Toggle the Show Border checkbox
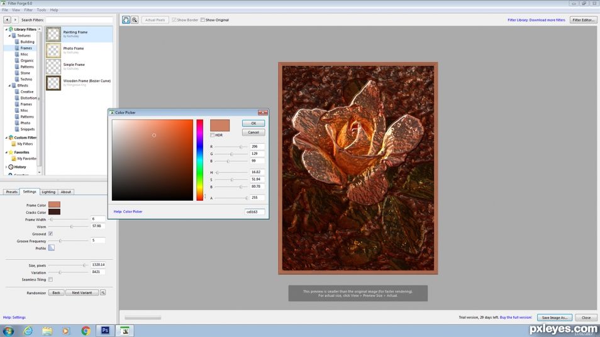Image resolution: width=600 pixels, height=337 pixels. tap(174, 20)
